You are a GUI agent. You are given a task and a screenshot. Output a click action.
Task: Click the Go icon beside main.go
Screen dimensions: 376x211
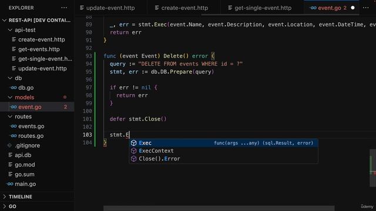(10, 184)
